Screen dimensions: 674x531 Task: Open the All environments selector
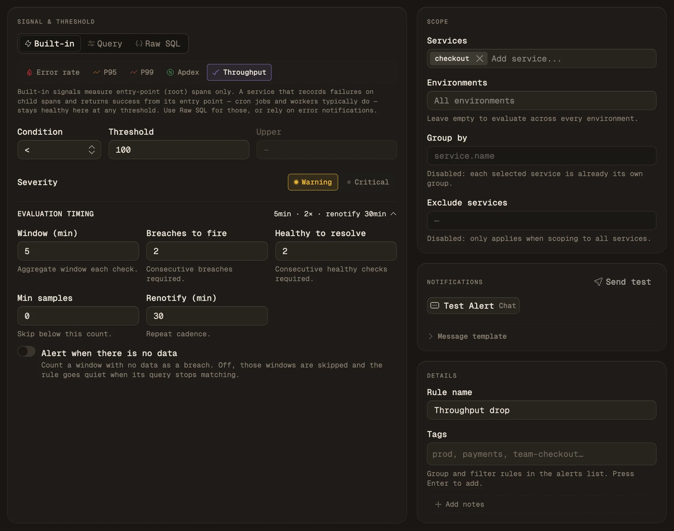point(541,100)
